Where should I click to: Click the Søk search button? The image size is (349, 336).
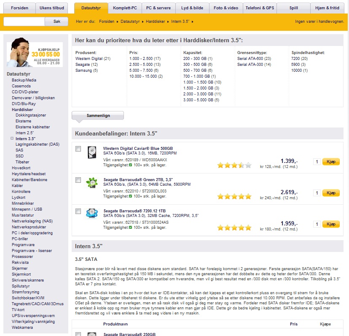click(x=56, y=22)
